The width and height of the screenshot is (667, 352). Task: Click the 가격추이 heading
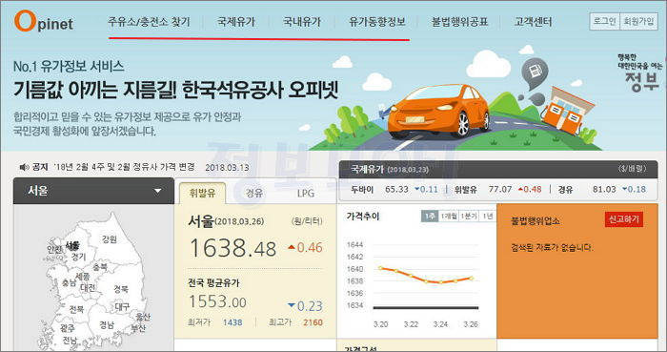tap(362, 217)
